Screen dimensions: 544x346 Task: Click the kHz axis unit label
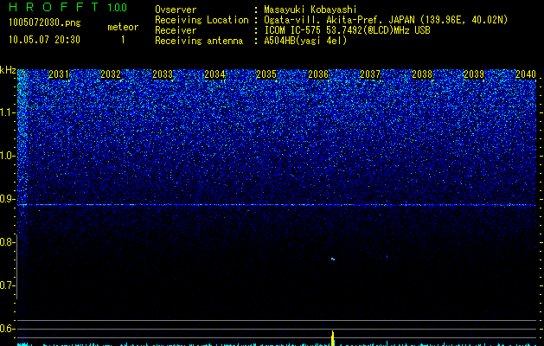click(x=8, y=70)
